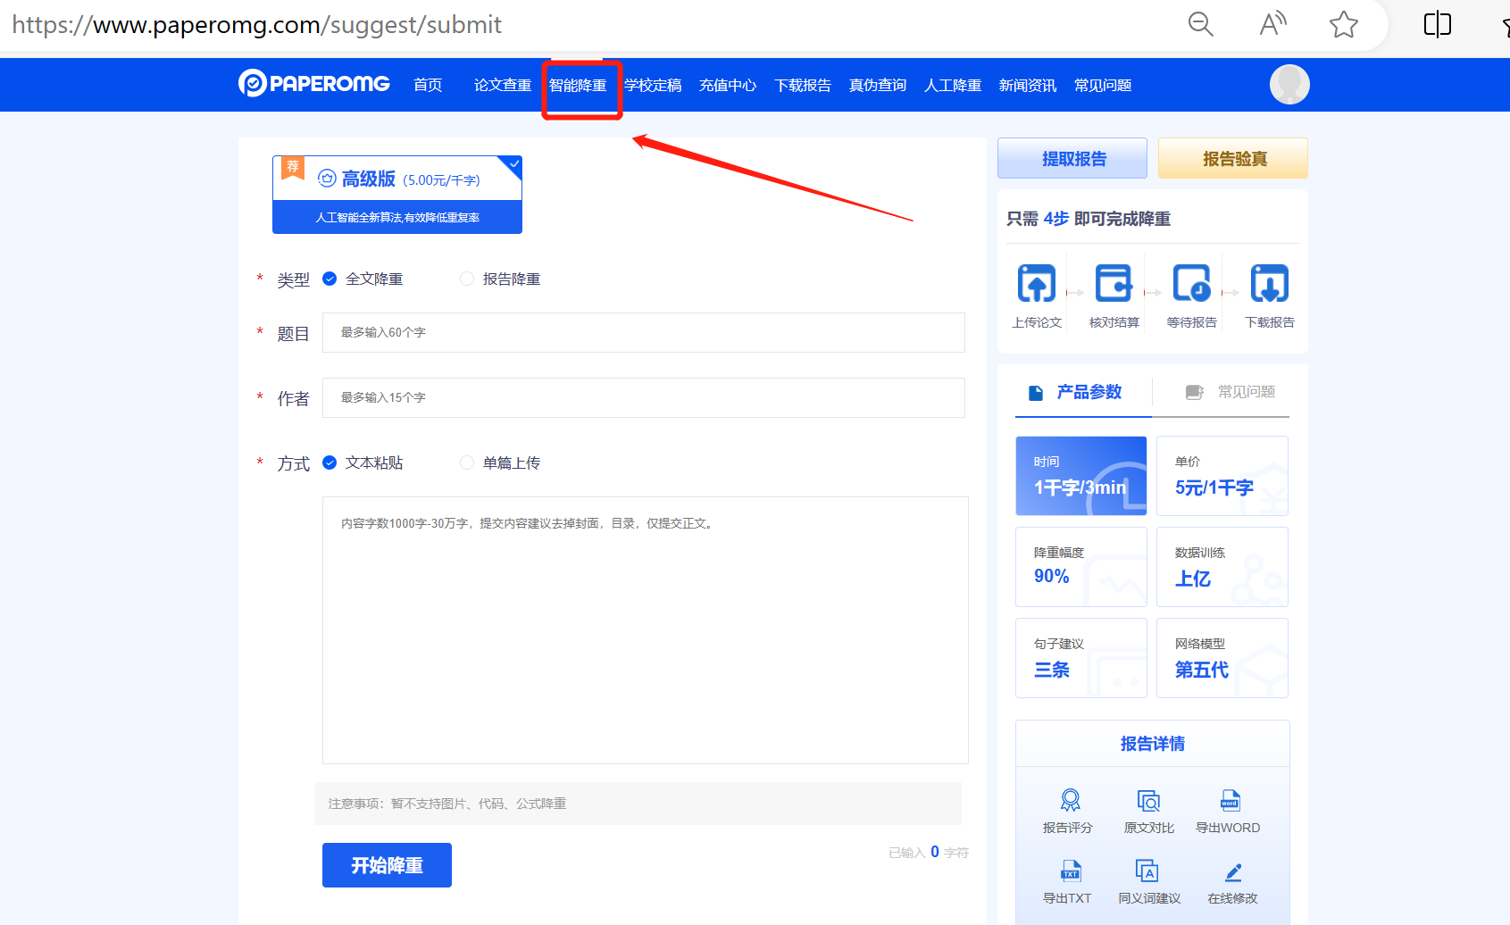This screenshot has height=925, width=1510.
Task: Click the 题目 input field
Action: click(x=644, y=332)
